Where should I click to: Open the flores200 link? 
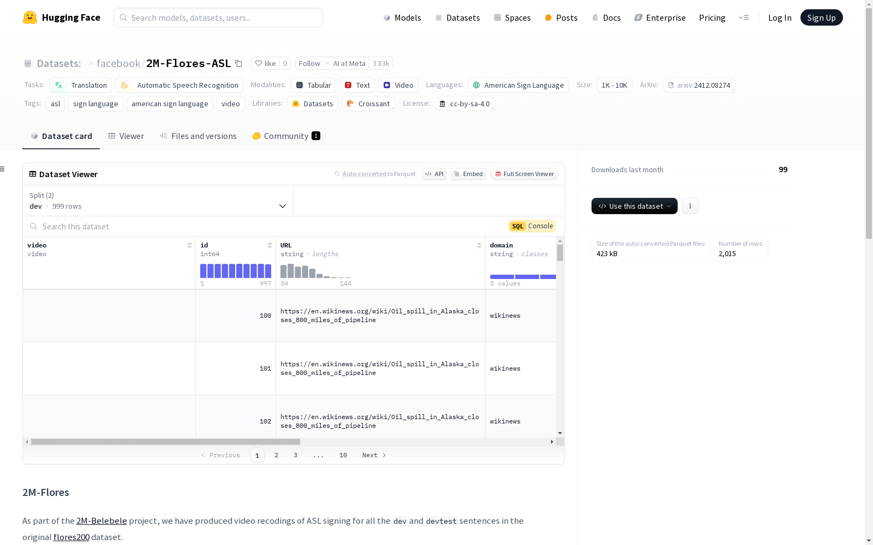click(x=71, y=537)
